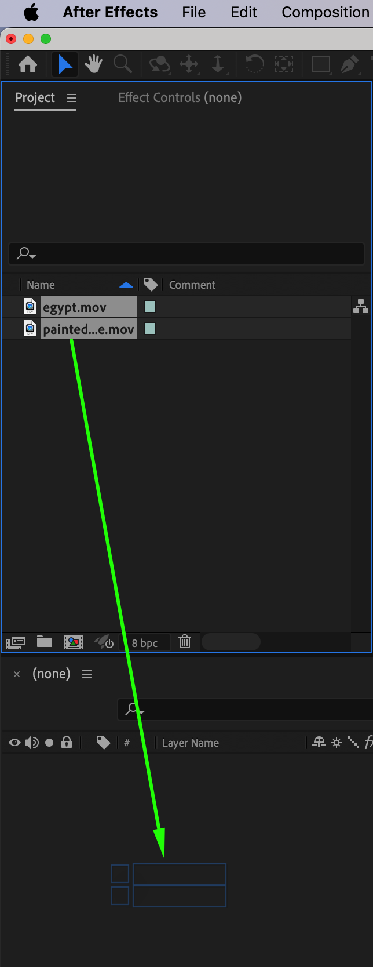Screen dimensions: 373x967
Task: Select the Hand tool
Action: coord(93,64)
